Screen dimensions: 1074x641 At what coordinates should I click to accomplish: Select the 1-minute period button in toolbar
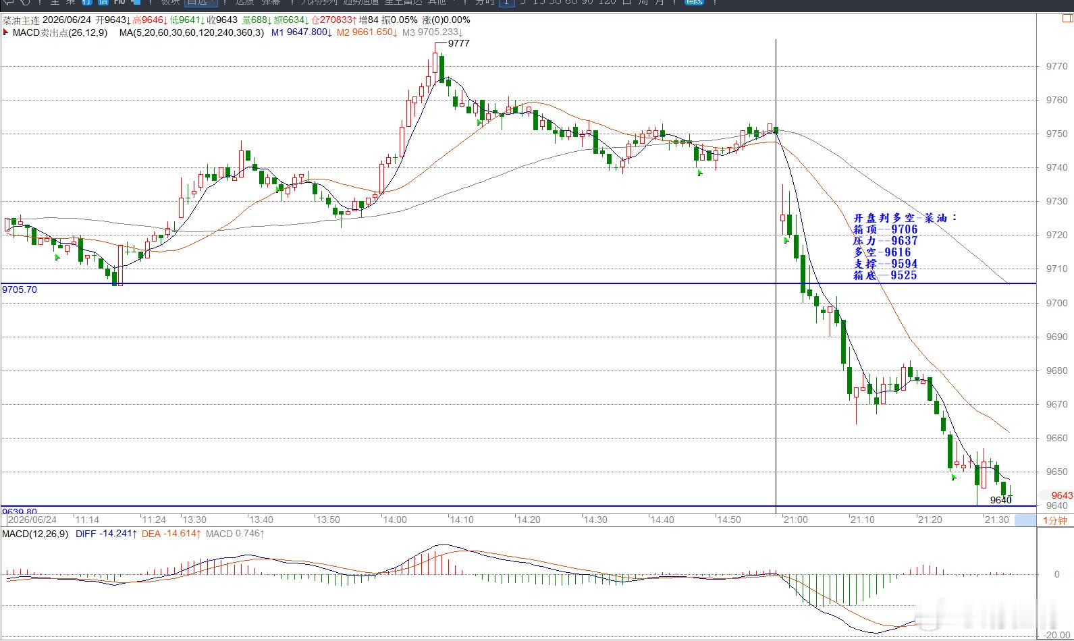[507, 2]
